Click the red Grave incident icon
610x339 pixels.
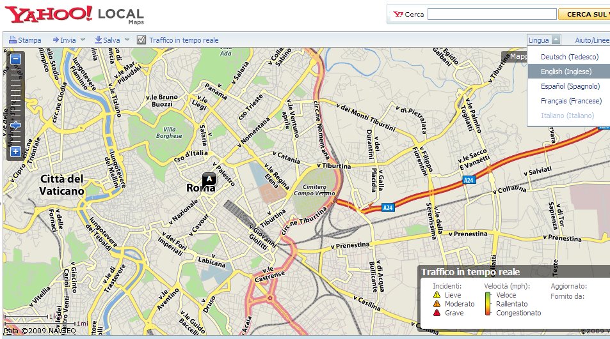(x=437, y=313)
